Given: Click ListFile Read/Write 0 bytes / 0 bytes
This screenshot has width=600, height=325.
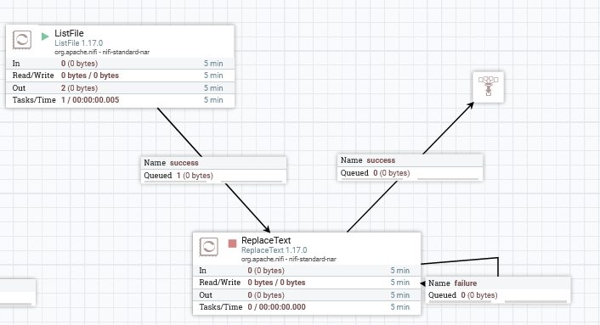Looking at the screenshot, I should click(x=90, y=76).
